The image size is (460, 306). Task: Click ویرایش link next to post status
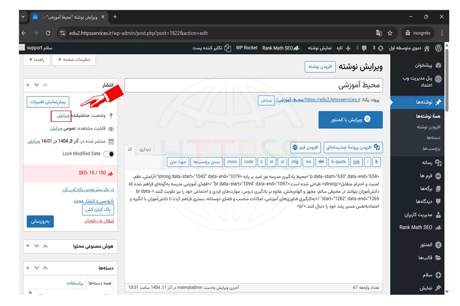(x=63, y=116)
